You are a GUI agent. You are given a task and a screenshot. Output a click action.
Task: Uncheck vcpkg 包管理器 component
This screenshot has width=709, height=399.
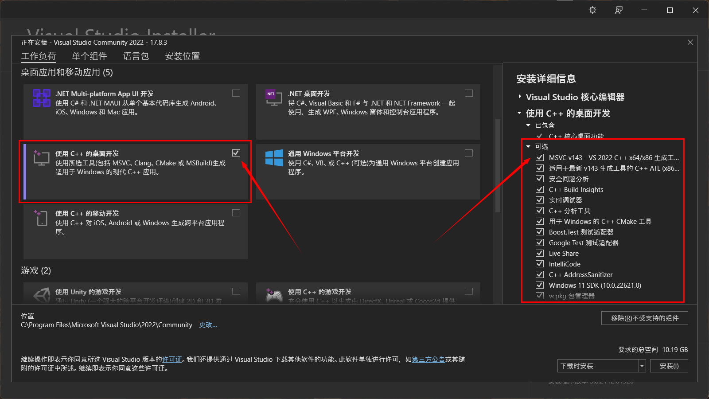pos(540,296)
